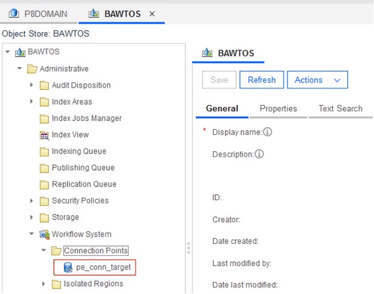The image size is (374, 294).
Task: Expand the Storage node
Action: coord(31,217)
